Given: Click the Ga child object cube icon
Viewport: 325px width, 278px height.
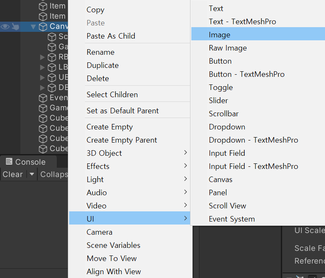Looking at the screenshot, I should pyautogui.click(x=52, y=47).
